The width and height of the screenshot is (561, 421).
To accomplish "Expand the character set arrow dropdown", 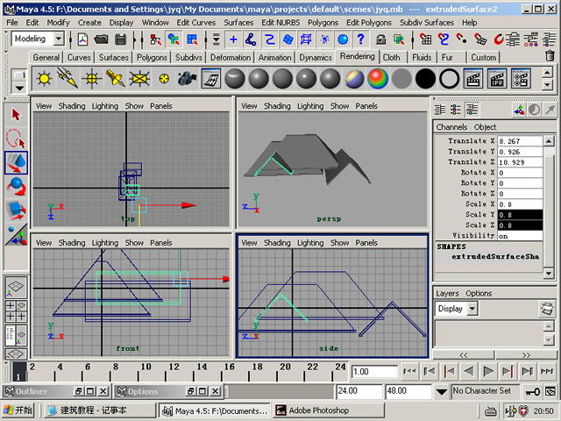I will coord(442,392).
